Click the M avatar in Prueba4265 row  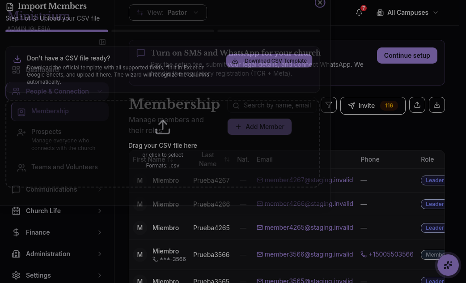click(140, 228)
